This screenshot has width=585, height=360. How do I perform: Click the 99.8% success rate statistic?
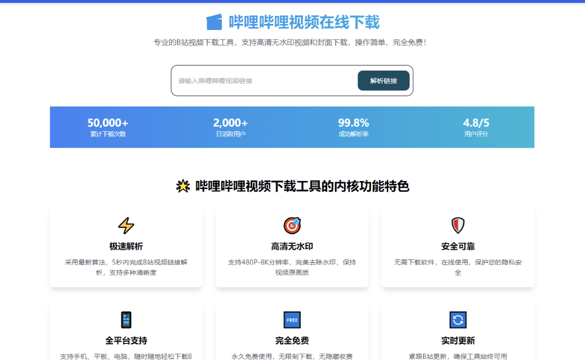353,123
